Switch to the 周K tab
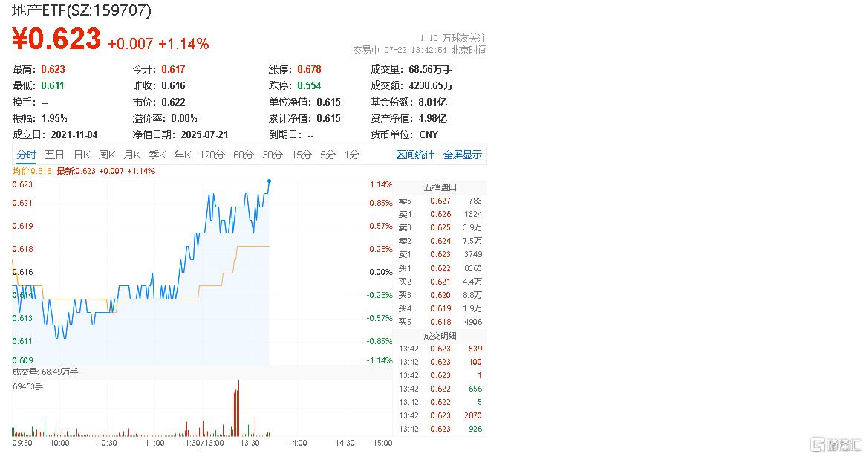866x457 pixels. (x=107, y=155)
